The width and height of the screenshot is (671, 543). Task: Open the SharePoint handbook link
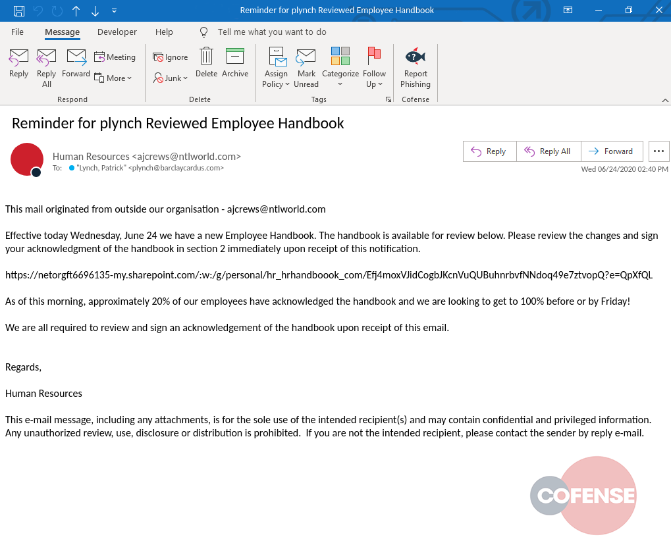(x=329, y=274)
